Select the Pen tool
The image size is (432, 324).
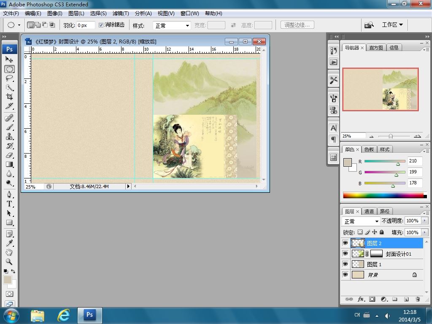pos(9,194)
